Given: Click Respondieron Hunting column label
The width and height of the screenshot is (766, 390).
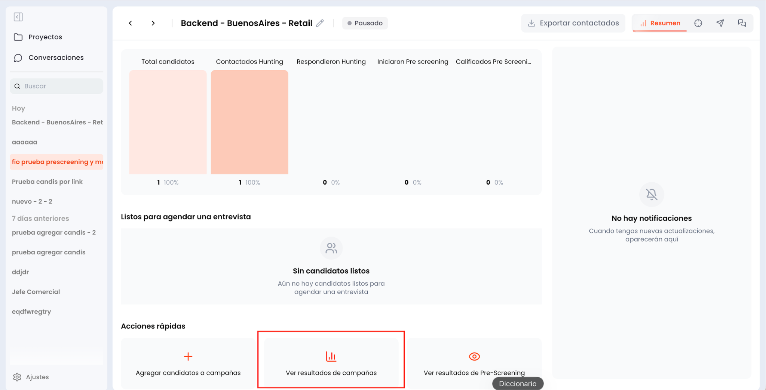Looking at the screenshot, I should pyautogui.click(x=331, y=62).
